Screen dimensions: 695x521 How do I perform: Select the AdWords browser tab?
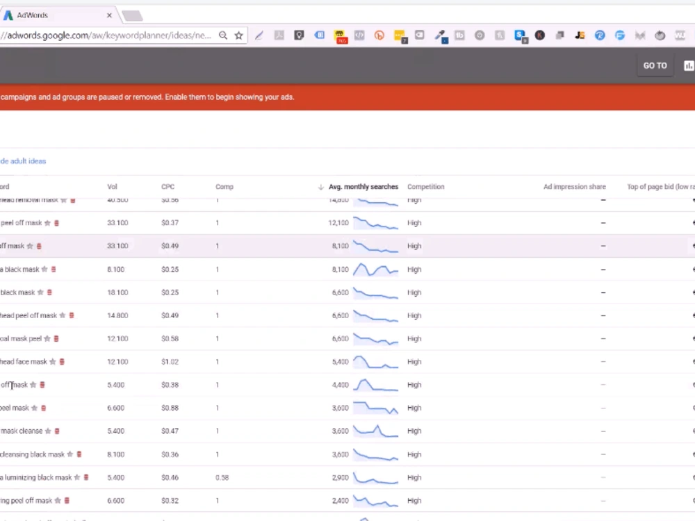click(58, 15)
